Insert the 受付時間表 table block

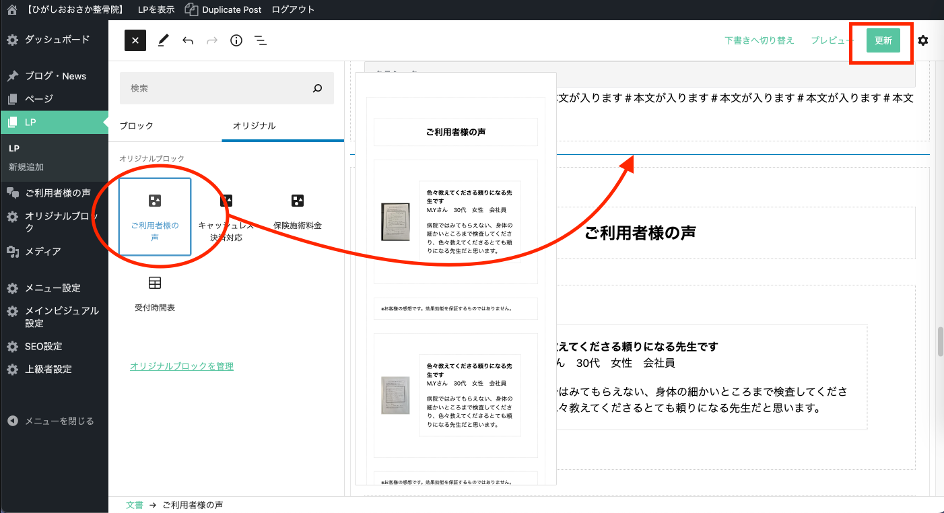155,294
